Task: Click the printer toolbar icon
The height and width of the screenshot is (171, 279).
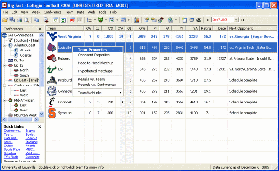Action: [x=19, y=20]
